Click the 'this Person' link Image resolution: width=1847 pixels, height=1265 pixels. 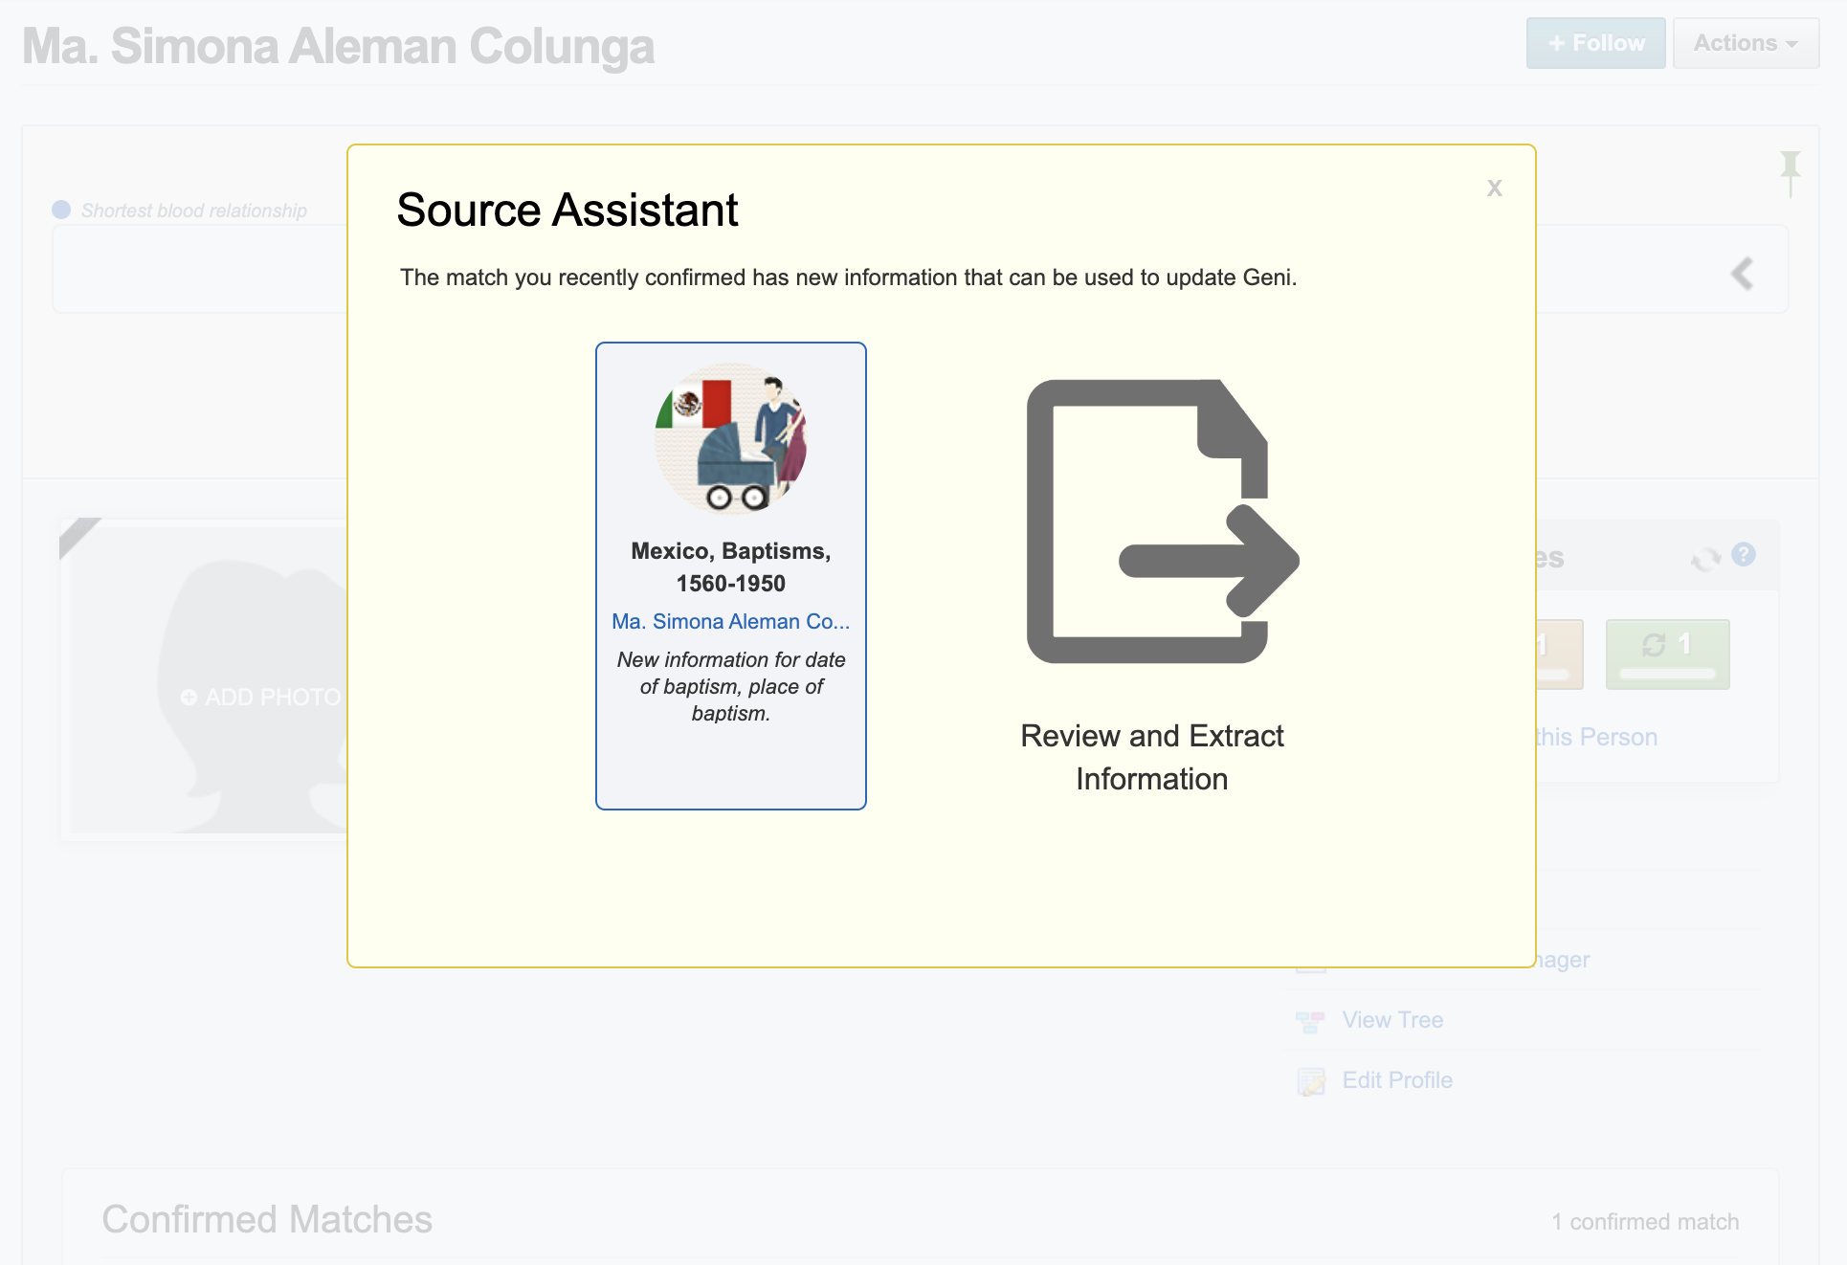(x=1596, y=737)
